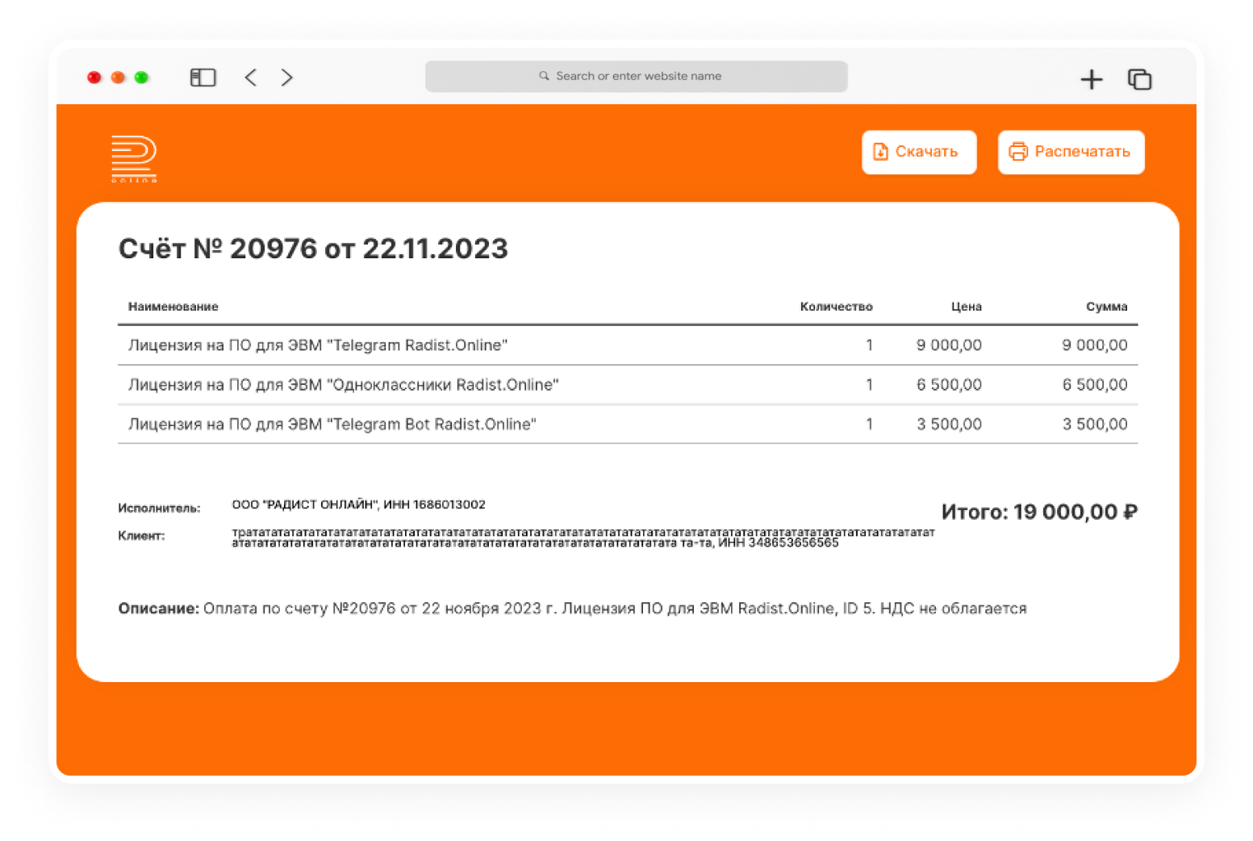Viewport: 1253px width, 841px height.
Task: Click the search magnifier icon in address bar
Action: click(545, 76)
